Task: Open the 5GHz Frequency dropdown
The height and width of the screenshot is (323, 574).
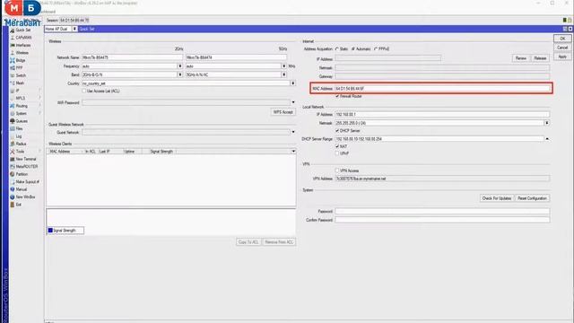Action: (283, 66)
